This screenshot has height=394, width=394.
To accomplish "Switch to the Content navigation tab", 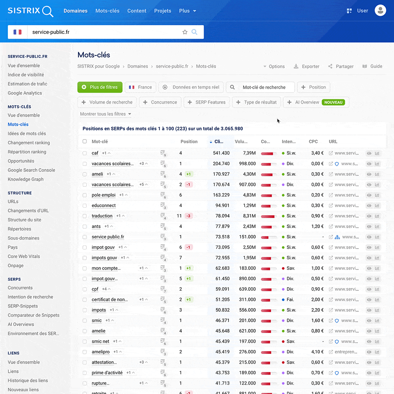I will [137, 11].
